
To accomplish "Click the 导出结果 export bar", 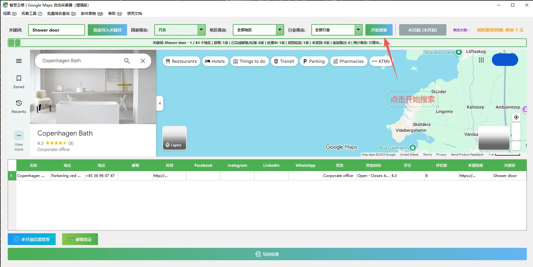I will coord(267,254).
